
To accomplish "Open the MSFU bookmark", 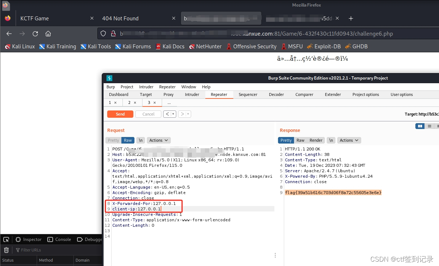I will coord(292,47).
